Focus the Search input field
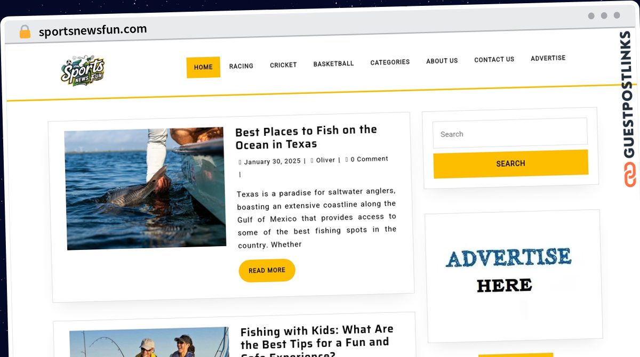 pyautogui.click(x=510, y=133)
